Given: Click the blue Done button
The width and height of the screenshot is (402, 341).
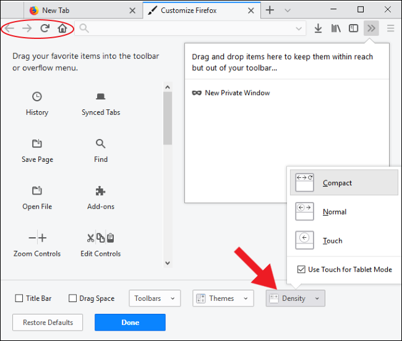Looking at the screenshot, I should (130, 322).
